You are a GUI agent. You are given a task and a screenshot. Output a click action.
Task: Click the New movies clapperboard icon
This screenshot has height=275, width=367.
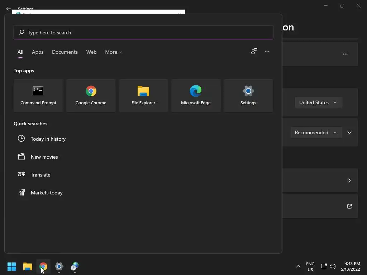click(x=21, y=156)
